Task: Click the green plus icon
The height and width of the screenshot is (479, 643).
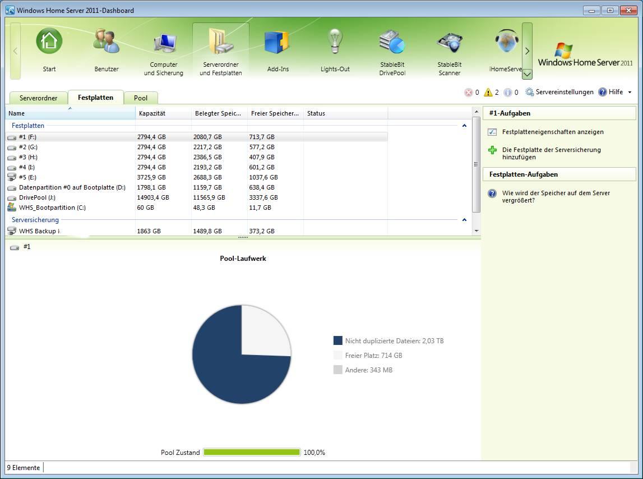Action: coord(493,150)
